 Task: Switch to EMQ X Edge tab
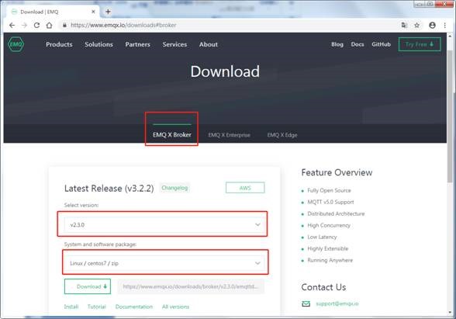tap(282, 135)
